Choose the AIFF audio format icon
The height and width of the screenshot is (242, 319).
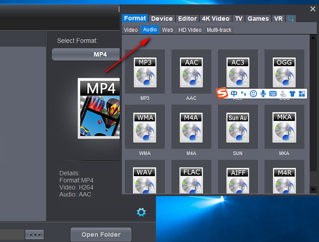[x=238, y=180]
